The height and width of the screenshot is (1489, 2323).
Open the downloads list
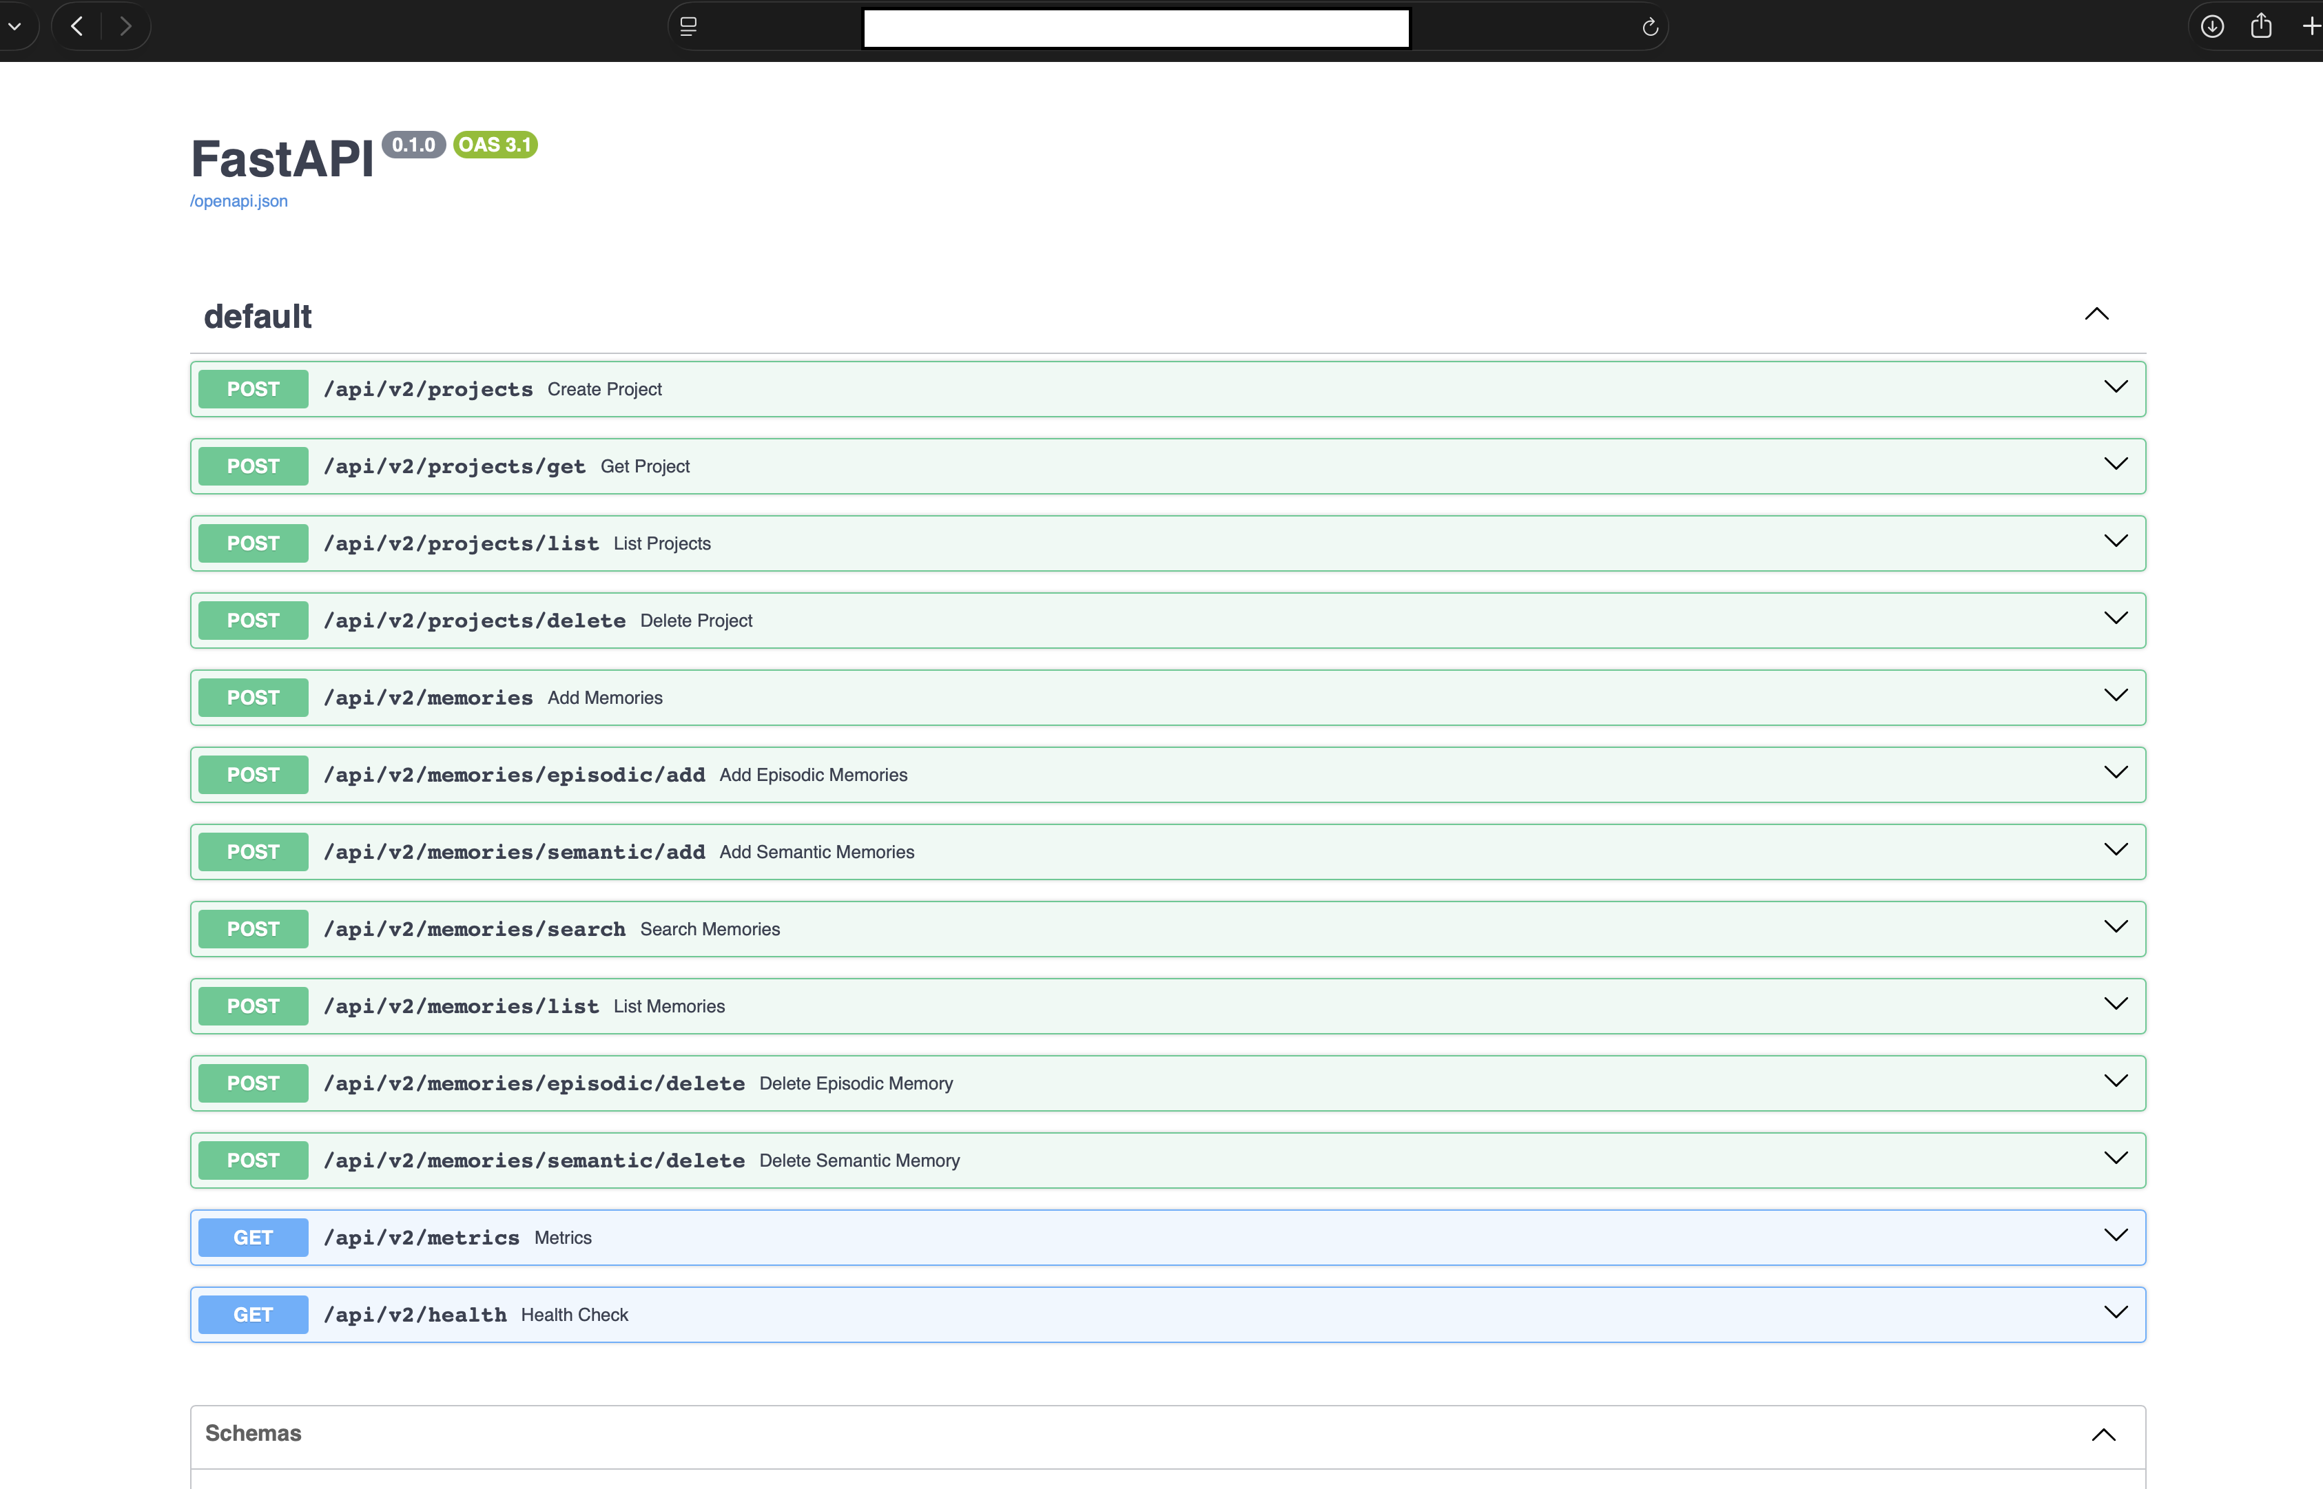point(2212,26)
